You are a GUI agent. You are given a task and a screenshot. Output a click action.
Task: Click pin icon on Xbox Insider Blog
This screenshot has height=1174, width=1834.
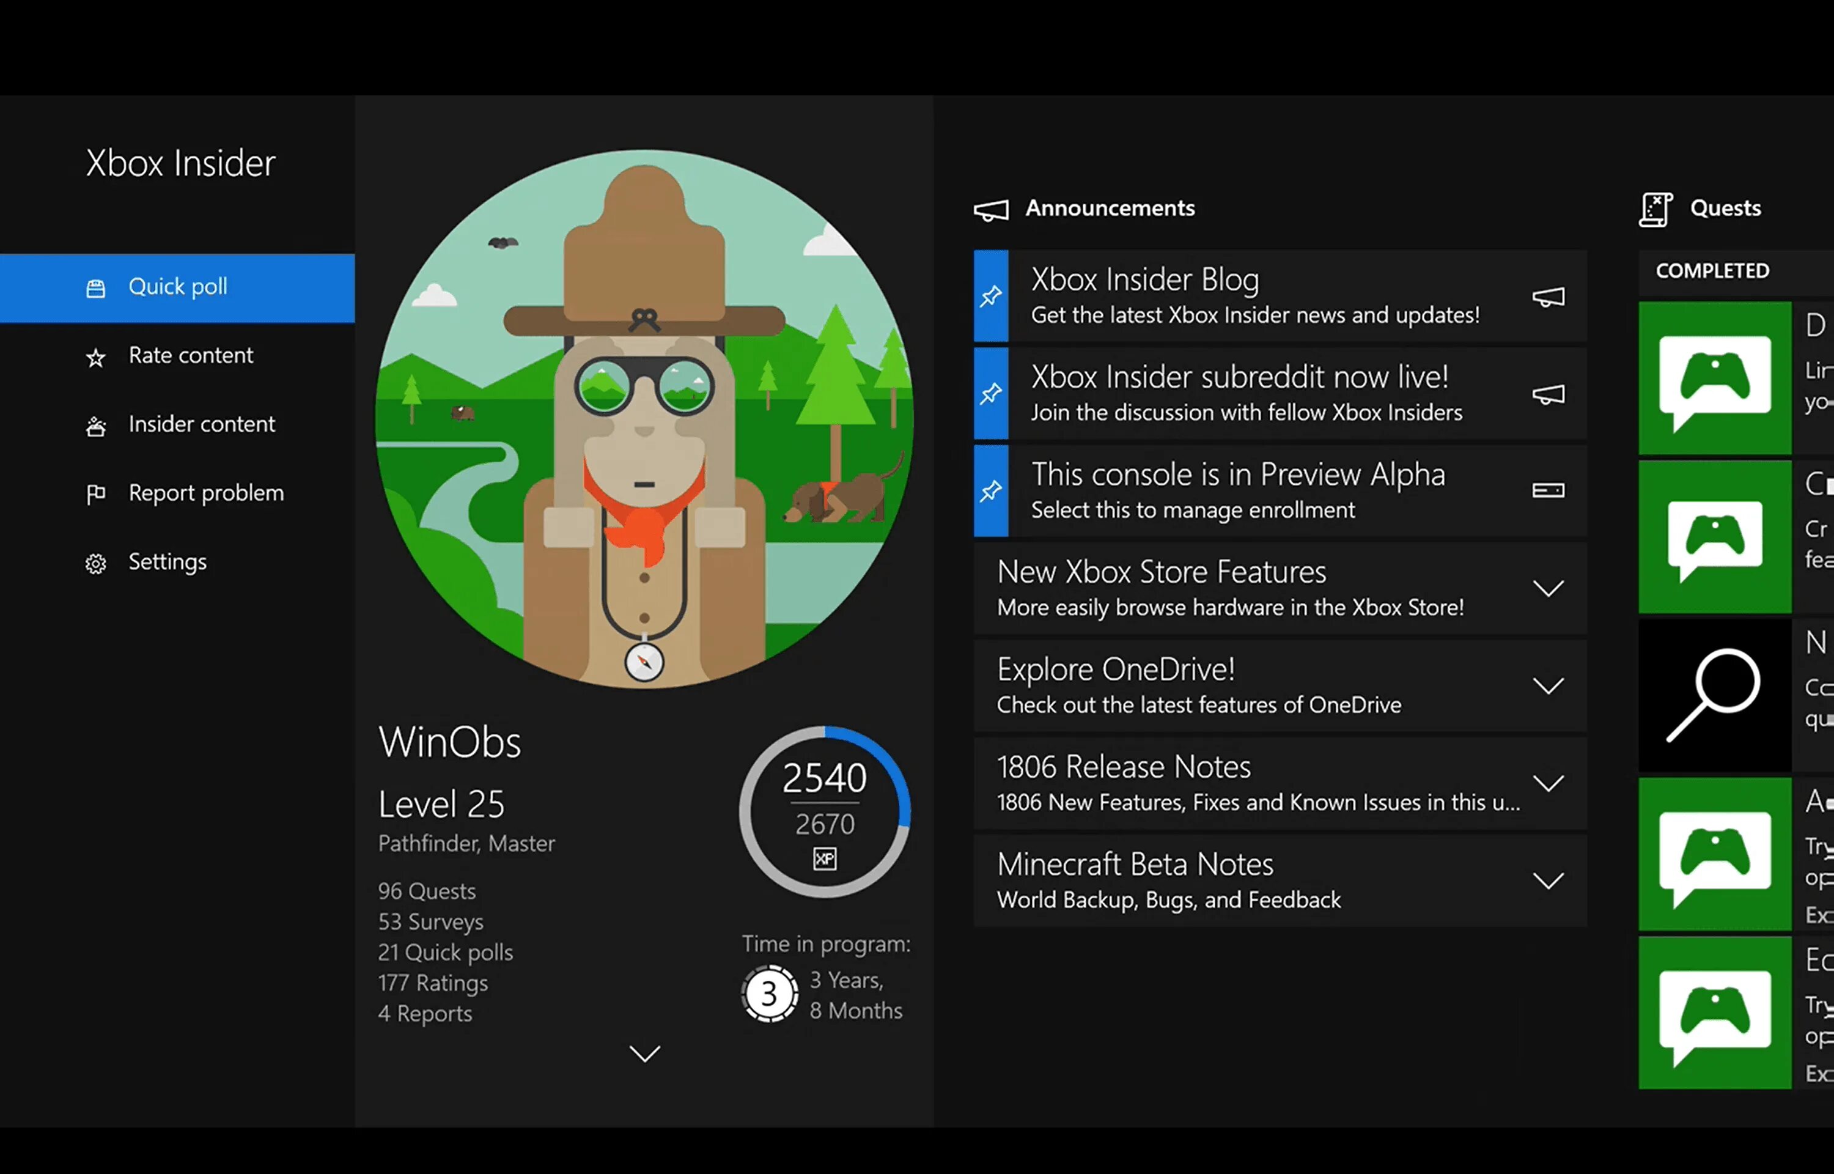pos(990,296)
